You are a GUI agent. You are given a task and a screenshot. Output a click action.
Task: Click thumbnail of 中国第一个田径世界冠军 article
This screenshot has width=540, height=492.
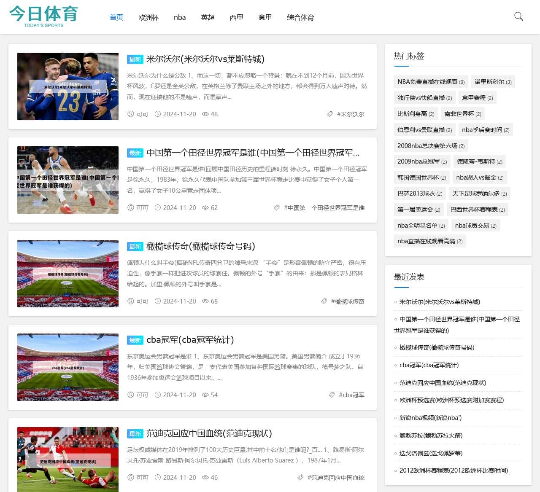[x=68, y=180]
